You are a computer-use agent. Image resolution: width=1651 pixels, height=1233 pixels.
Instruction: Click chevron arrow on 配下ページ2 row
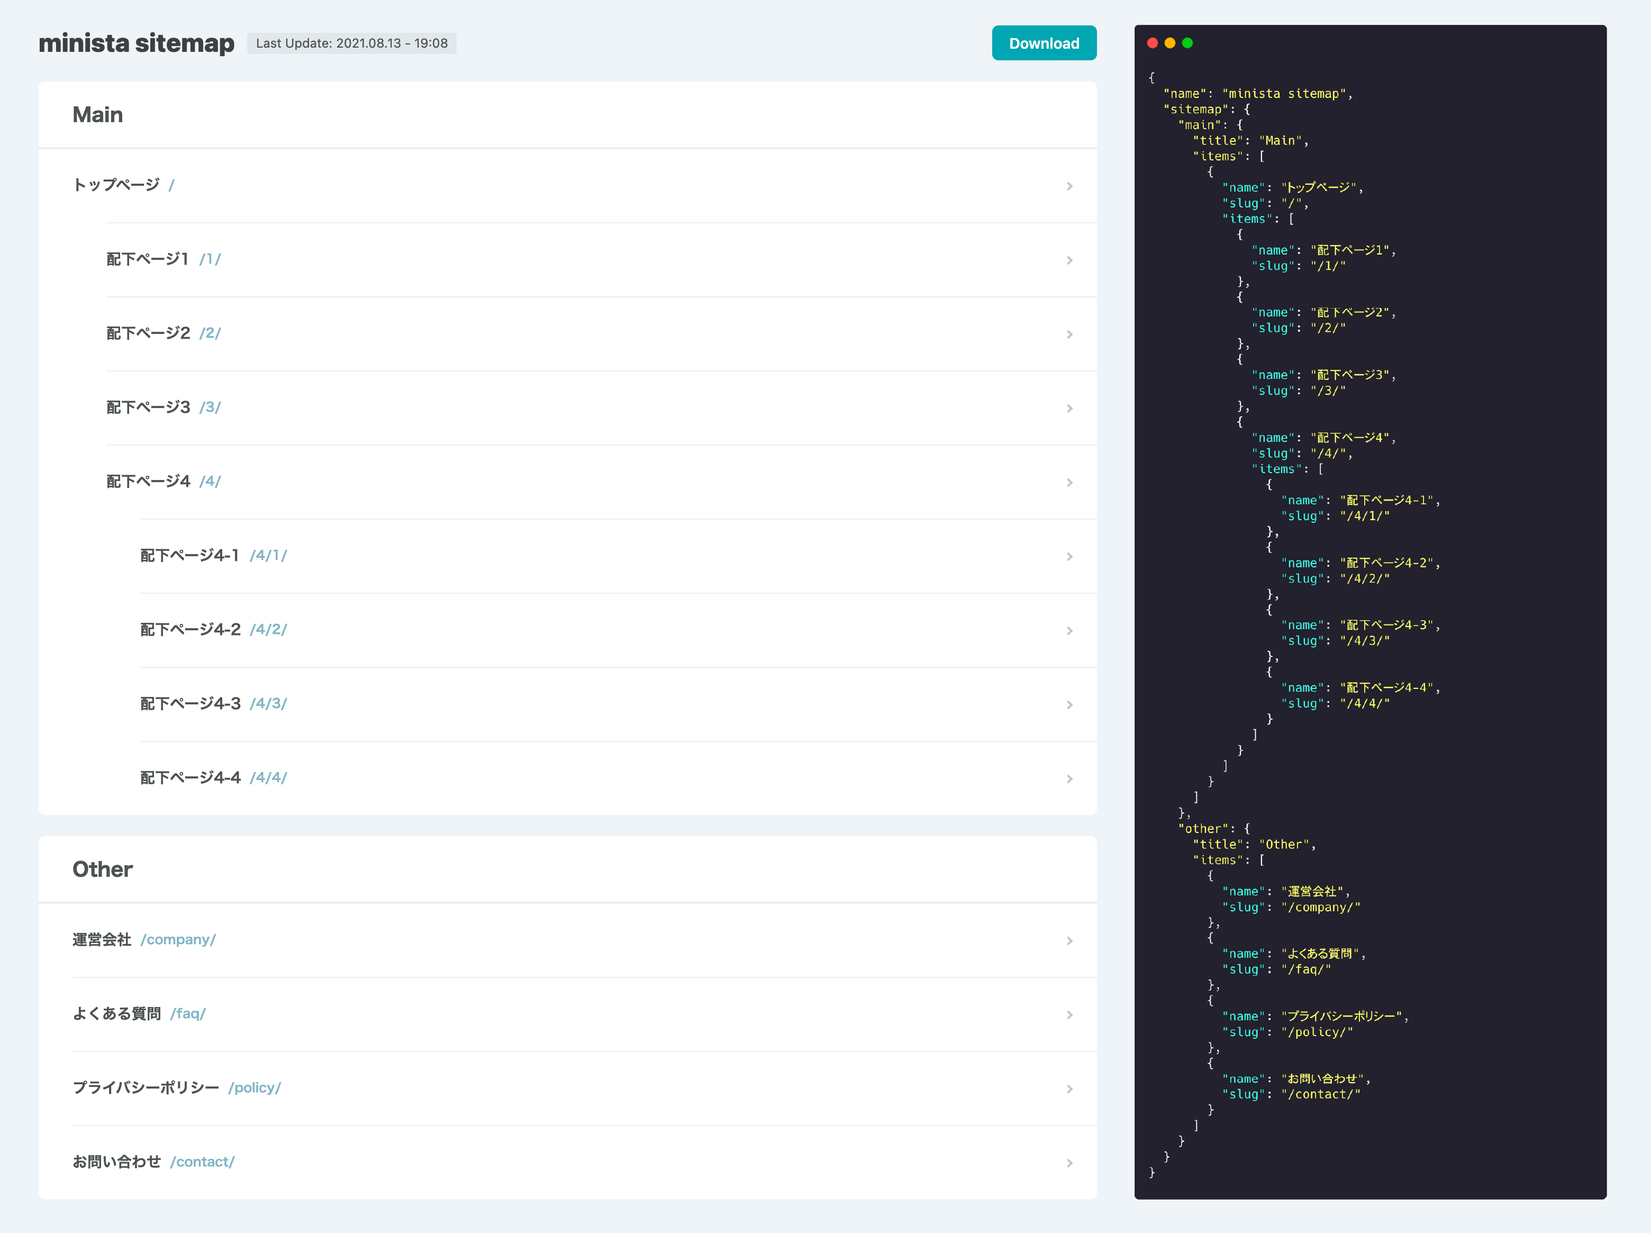coord(1069,334)
